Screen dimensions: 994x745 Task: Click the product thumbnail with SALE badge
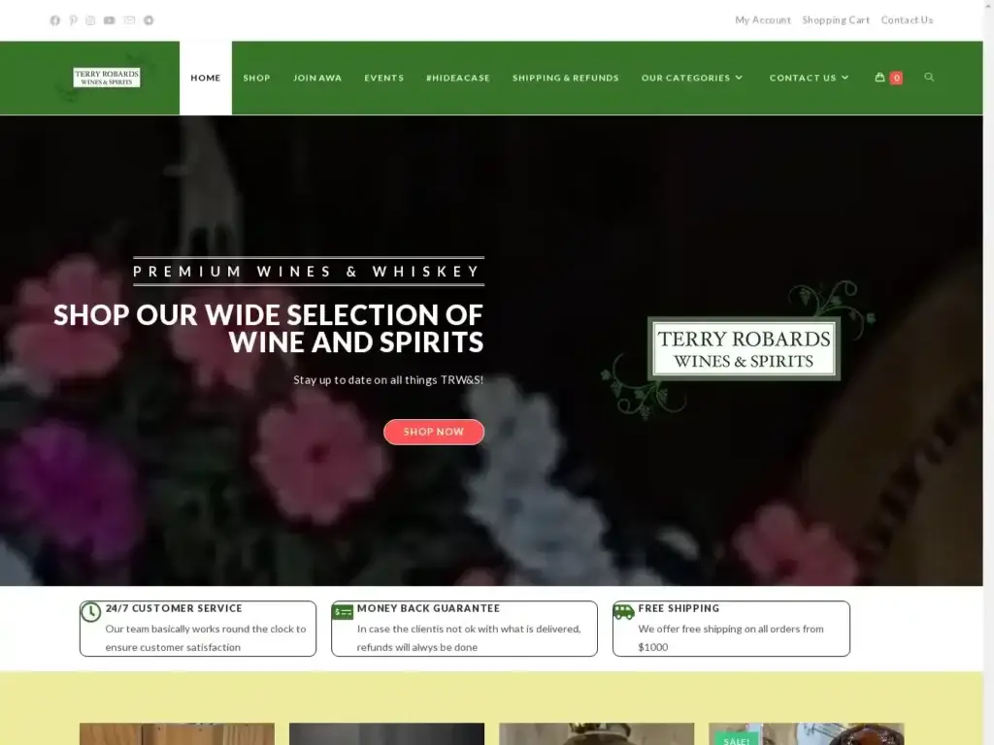806,733
